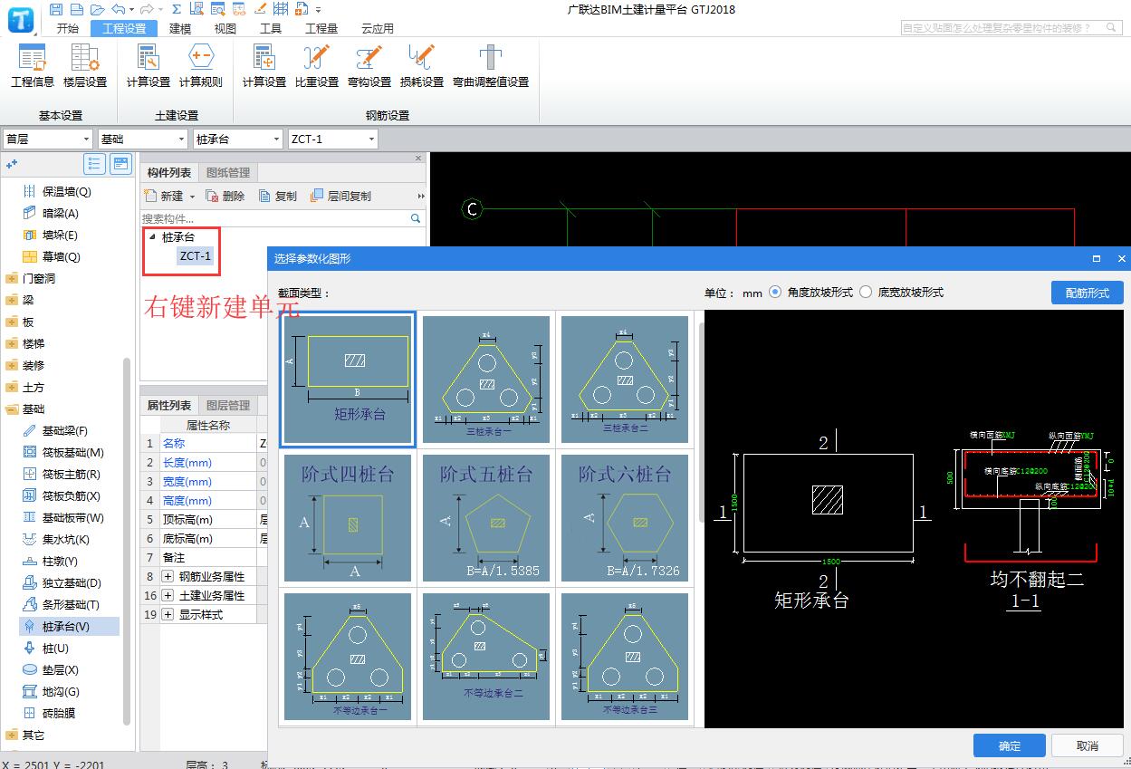Select 垫层(X) component type
Image resolution: width=1131 pixels, height=769 pixels.
pyautogui.click(x=60, y=669)
